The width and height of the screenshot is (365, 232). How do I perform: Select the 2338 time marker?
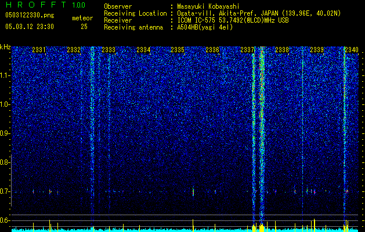point(282,50)
